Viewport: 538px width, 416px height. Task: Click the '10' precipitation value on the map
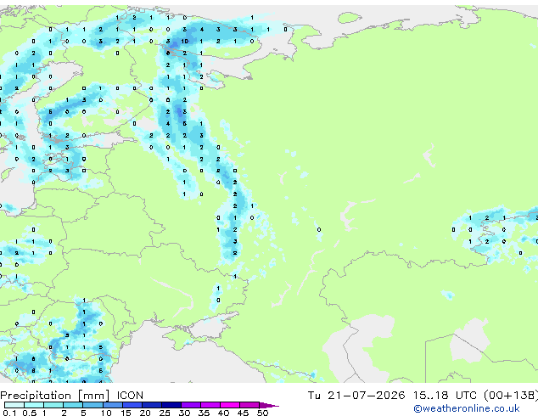pos(185,42)
